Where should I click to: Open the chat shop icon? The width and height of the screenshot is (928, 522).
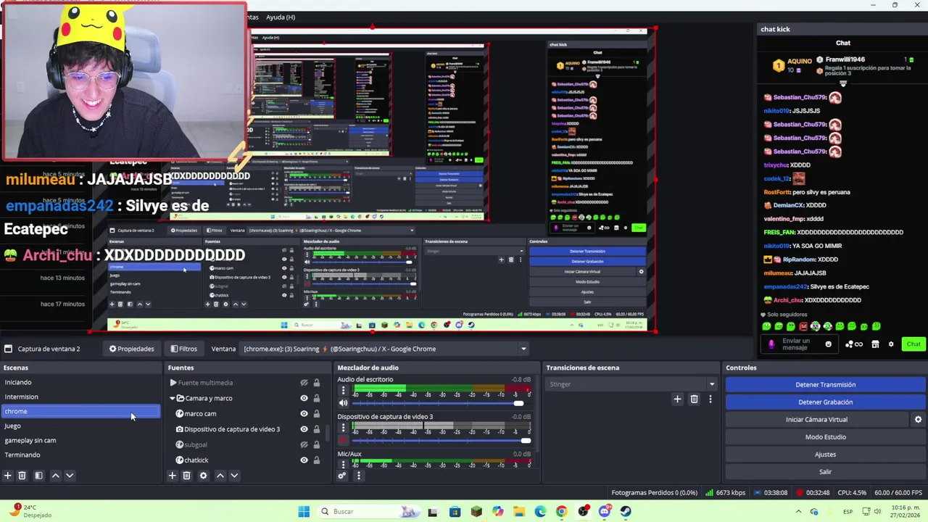pos(875,344)
